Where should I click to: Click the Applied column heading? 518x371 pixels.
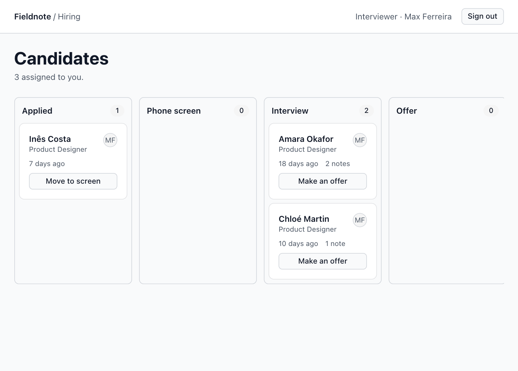click(37, 111)
